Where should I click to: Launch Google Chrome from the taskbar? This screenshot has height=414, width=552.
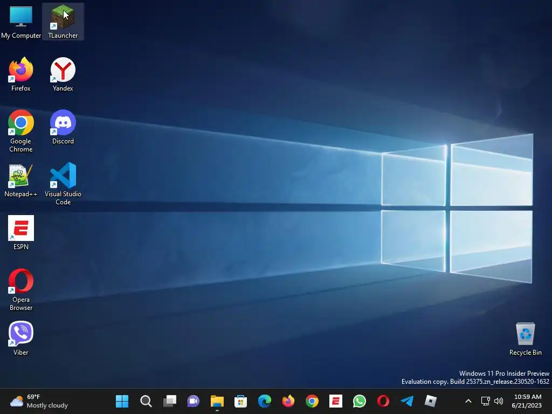[312, 401]
